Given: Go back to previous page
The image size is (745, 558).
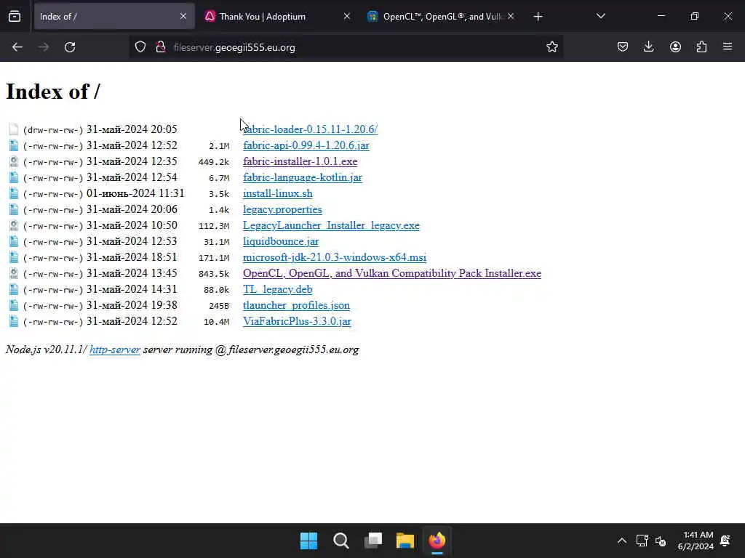Looking at the screenshot, I should (17, 47).
